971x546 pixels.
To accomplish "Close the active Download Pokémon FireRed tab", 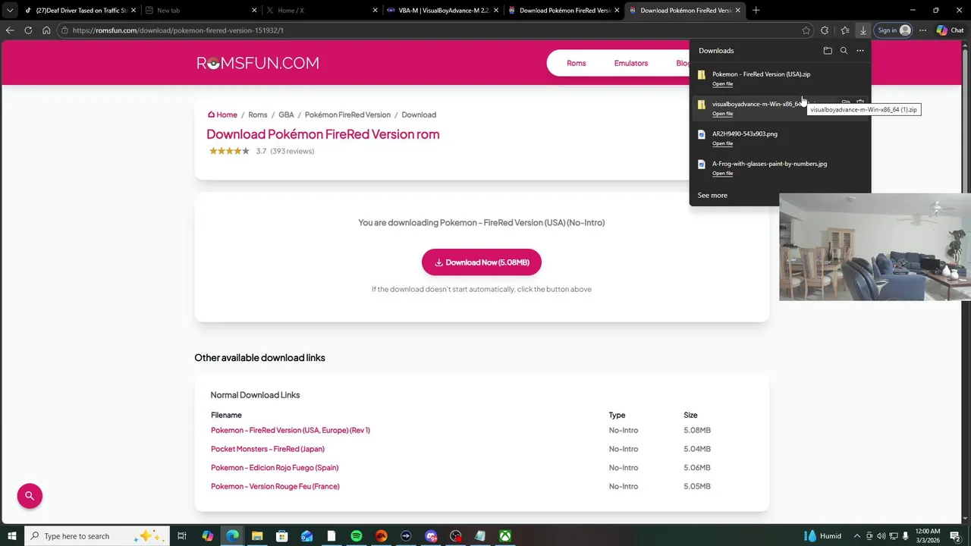I will (737, 11).
